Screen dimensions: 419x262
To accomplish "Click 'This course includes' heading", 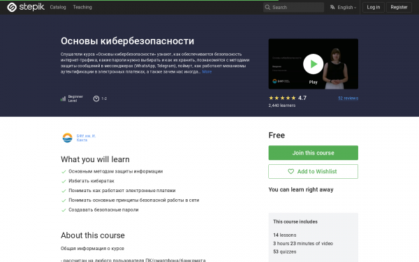I will click(295, 221).
